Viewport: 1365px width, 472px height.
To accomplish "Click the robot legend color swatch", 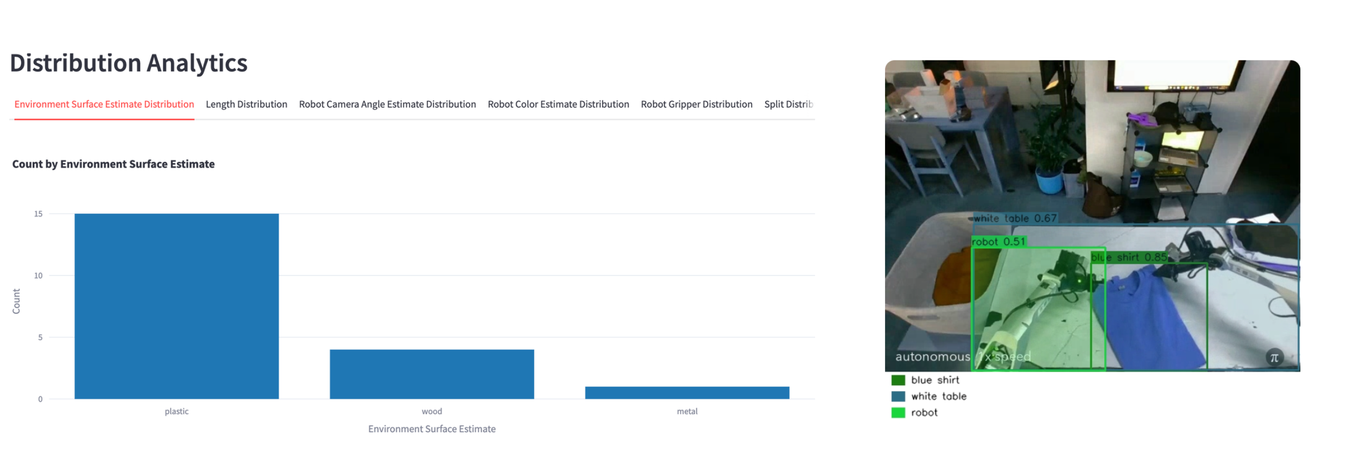I will tap(898, 413).
